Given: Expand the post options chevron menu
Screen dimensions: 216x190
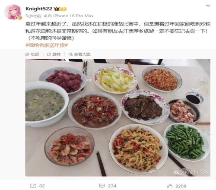Looking at the screenshot, I should point(208,6).
